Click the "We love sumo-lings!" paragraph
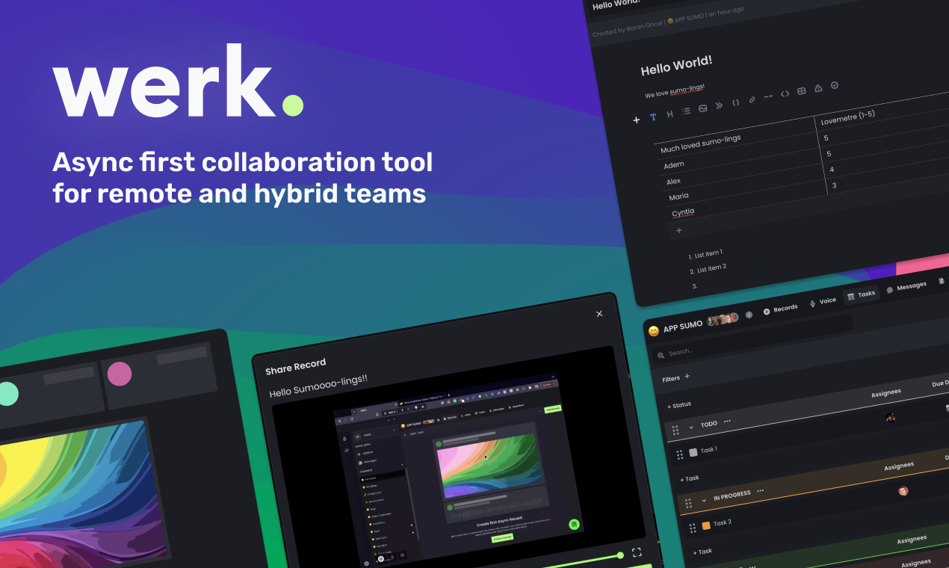 click(x=675, y=91)
